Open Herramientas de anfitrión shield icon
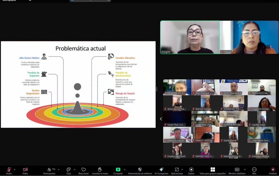 click(x=140, y=169)
